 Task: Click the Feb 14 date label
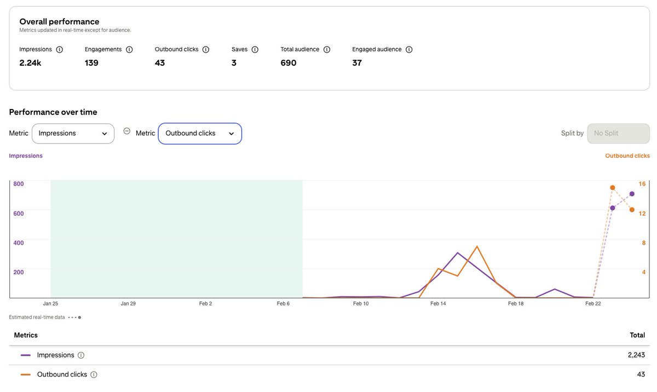pos(438,303)
